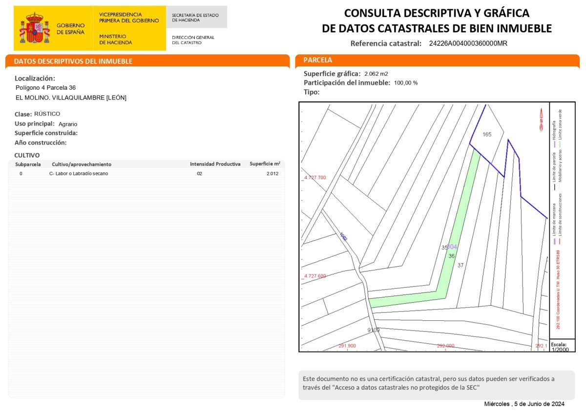Click parcel number 165 on the map

pos(487,135)
